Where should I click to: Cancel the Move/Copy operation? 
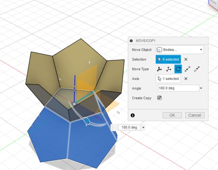point(195,115)
